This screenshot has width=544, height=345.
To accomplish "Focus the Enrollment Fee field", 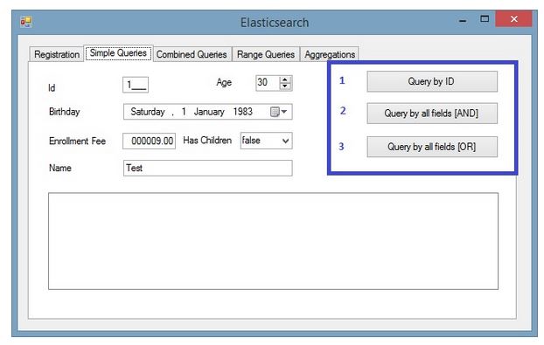I will 150,141.
